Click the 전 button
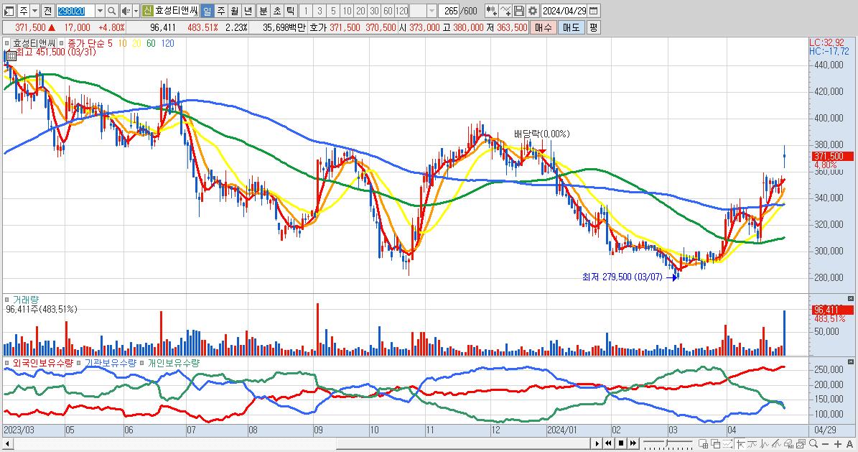Image resolution: width=858 pixels, height=452 pixels. click(x=47, y=10)
